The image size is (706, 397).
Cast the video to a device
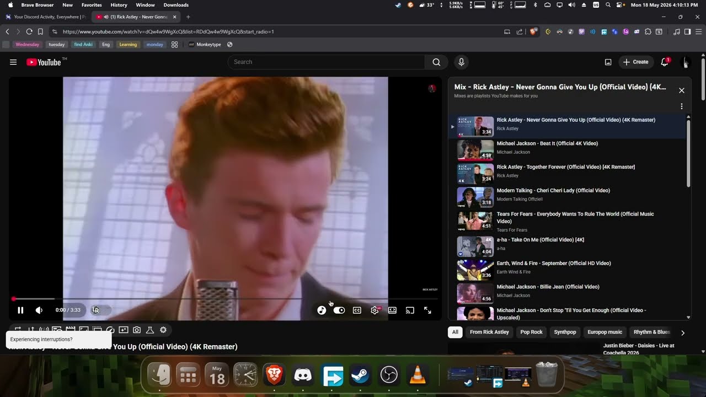[410, 310]
